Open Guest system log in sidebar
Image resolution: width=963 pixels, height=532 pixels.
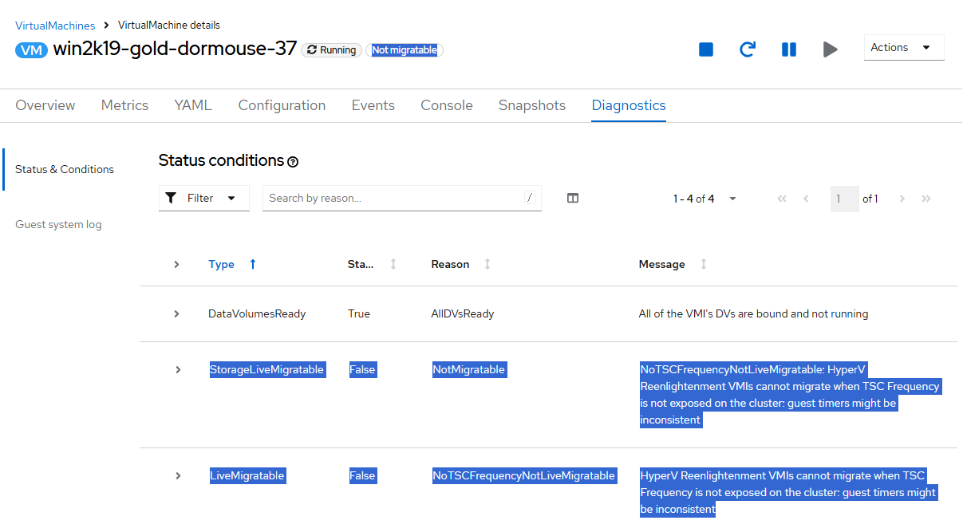point(58,225)
